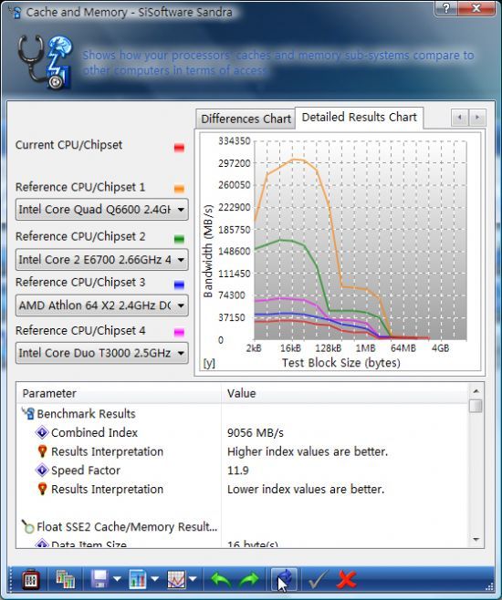
Task: Go back with the green left arrow
Action: point(221,580)
